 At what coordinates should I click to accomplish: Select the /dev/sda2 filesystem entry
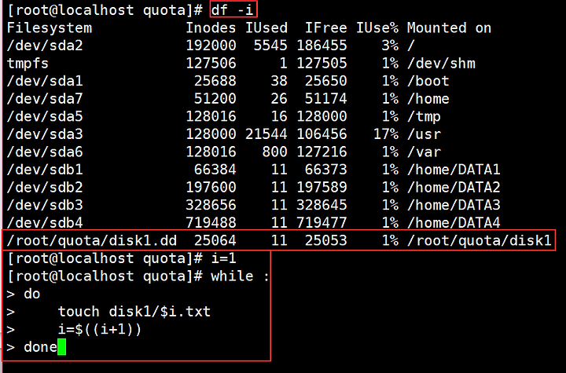pyautogui.click(x=45, y=46)
